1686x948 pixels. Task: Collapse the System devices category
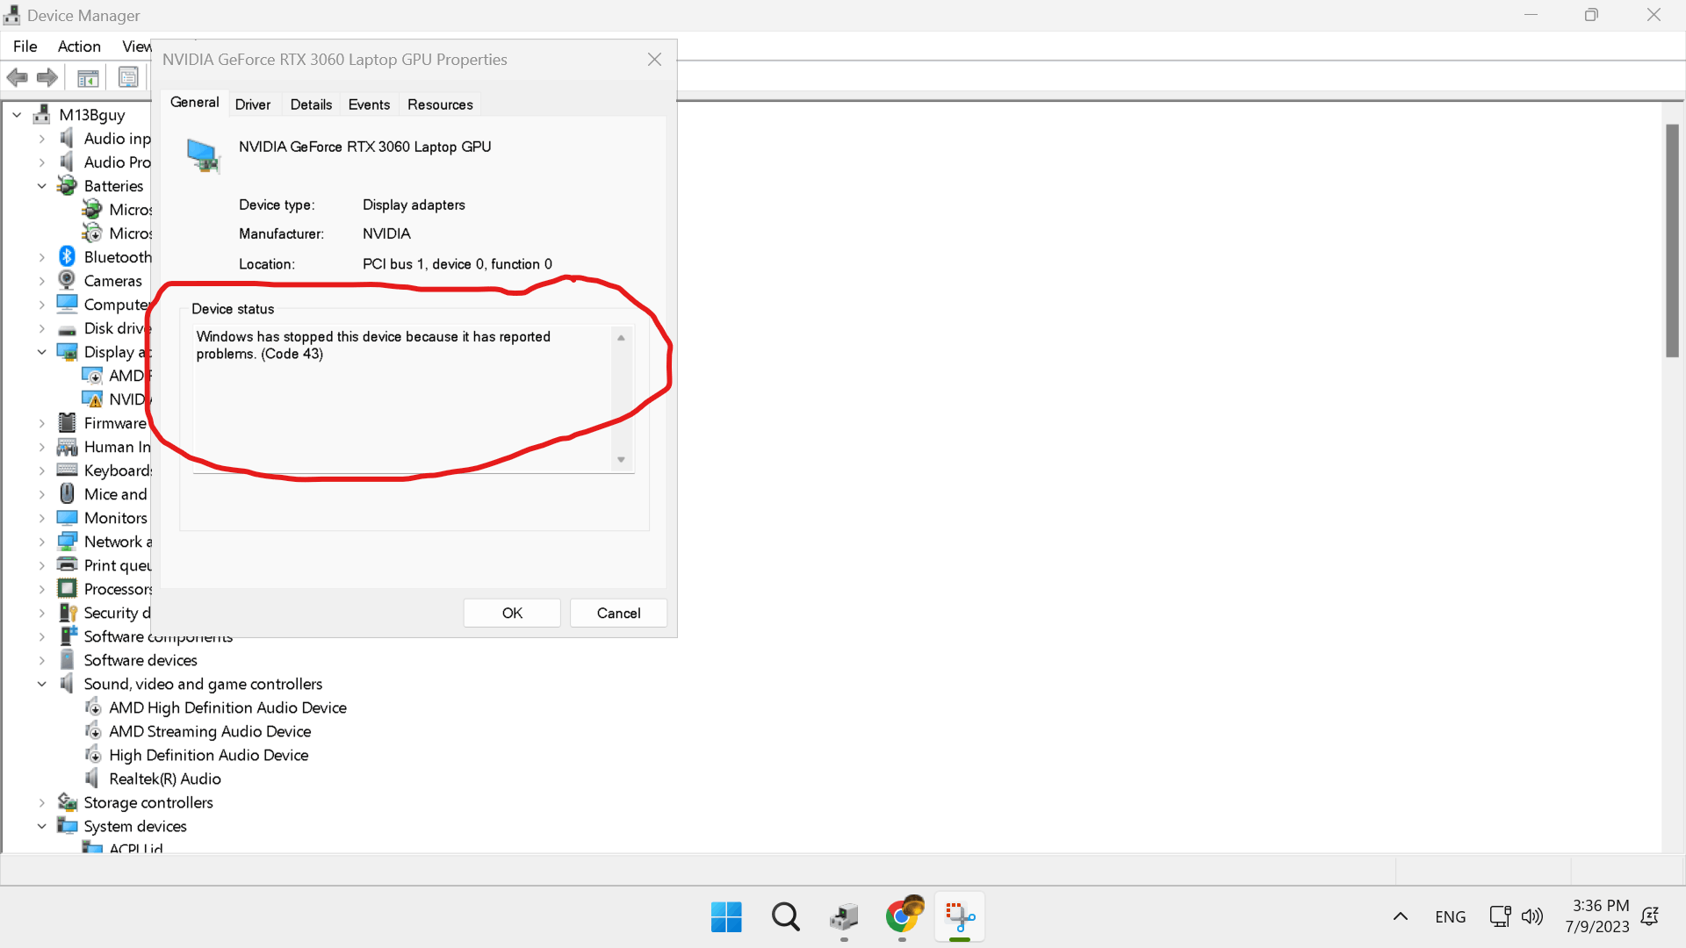(x=41, y=825)
